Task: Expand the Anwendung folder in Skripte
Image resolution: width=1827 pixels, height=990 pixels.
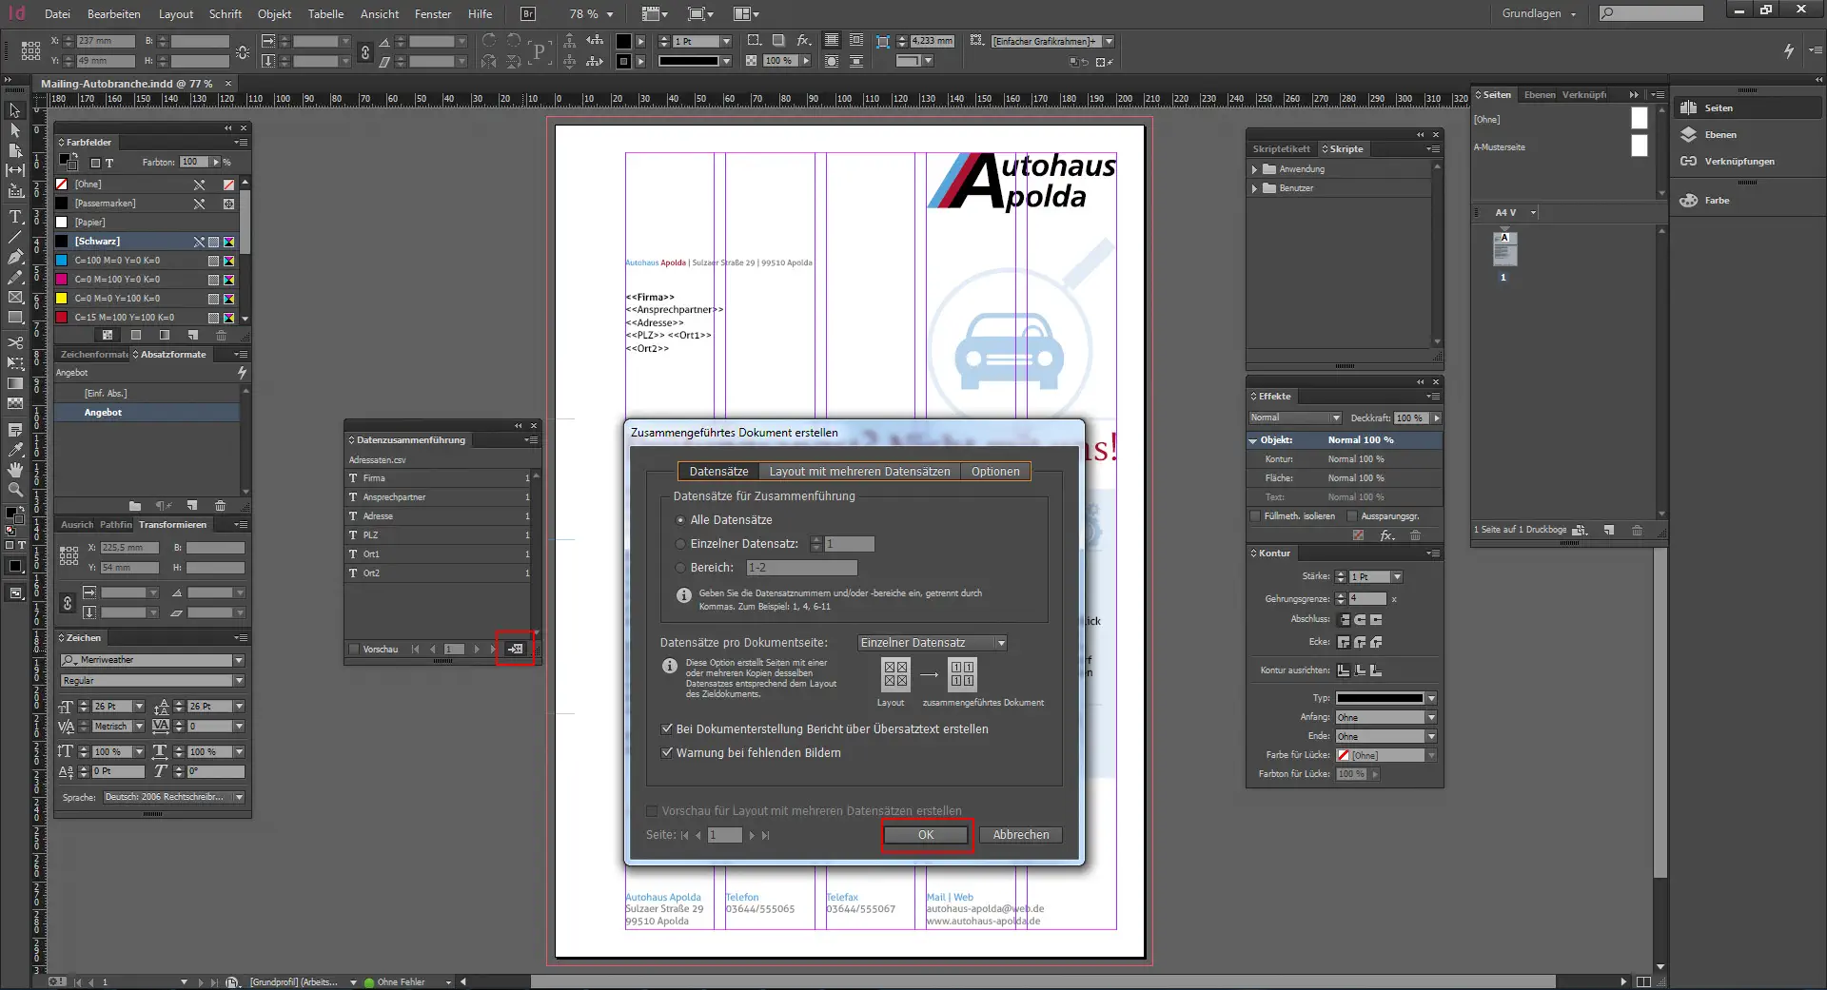Action: [1254, 169]
